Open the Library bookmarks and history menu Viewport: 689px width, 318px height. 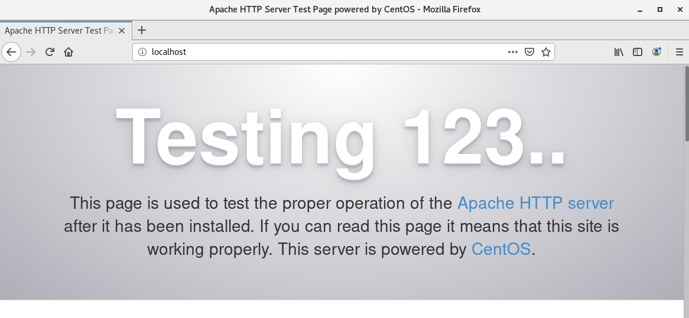coord(619,52)
